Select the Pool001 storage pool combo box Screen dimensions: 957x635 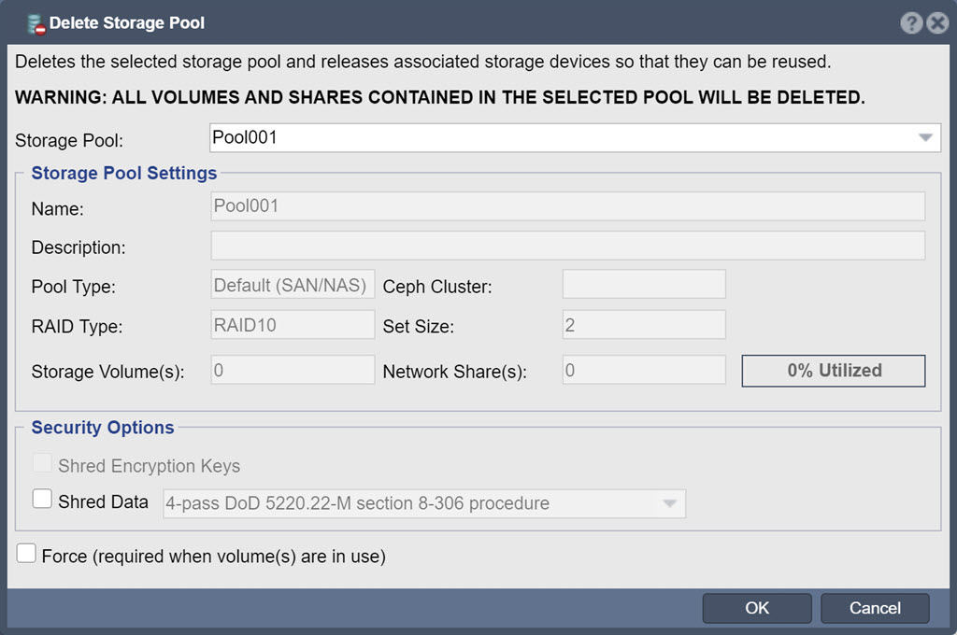click(x=575, y=138)
